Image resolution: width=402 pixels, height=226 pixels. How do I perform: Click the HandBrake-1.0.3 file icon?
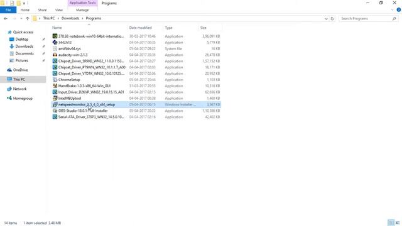point(55,86)
